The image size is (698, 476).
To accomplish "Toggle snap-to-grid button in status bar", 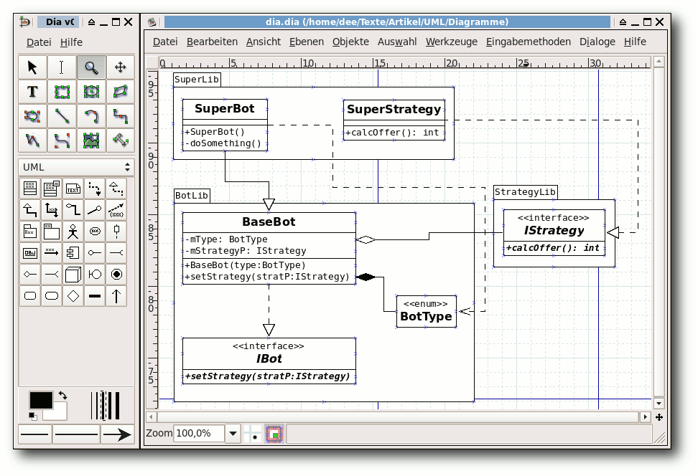I will [x=253, y=434].
